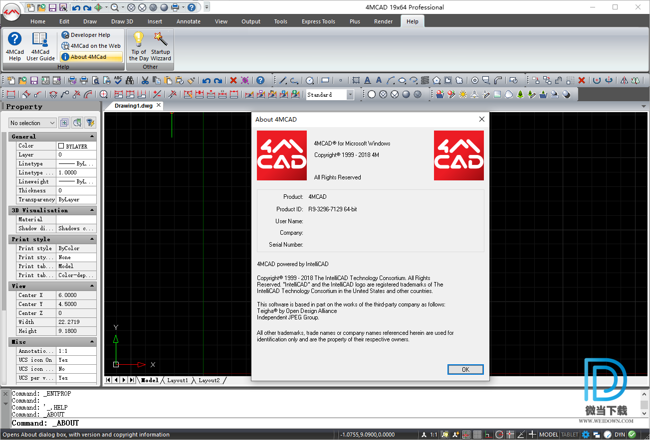
Task: Toggle entity snap in the status bar
Action: (x=509, y=435)
